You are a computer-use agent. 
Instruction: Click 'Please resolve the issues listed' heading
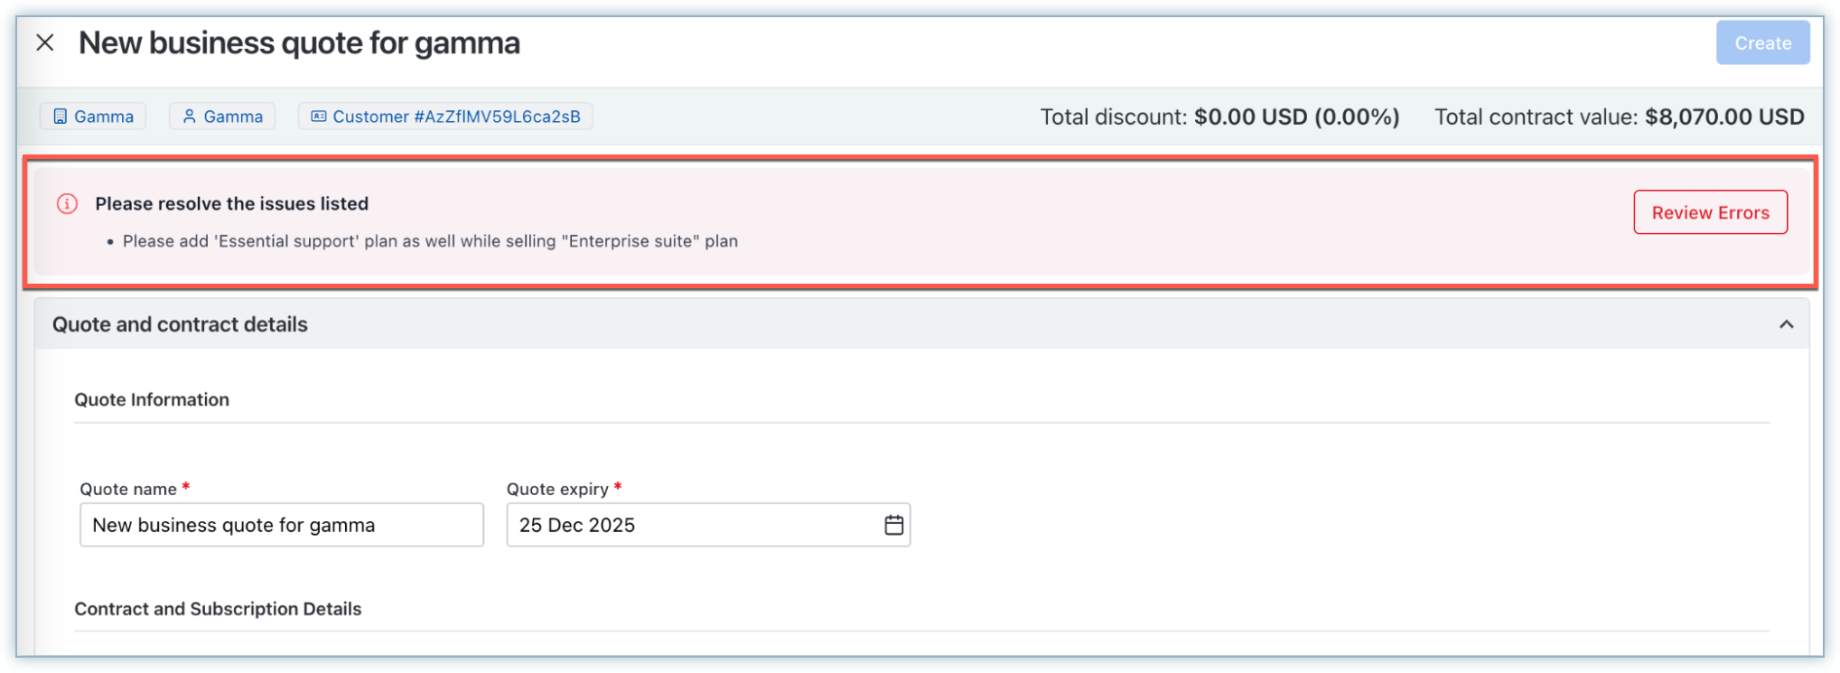click(x=231, y=204)
